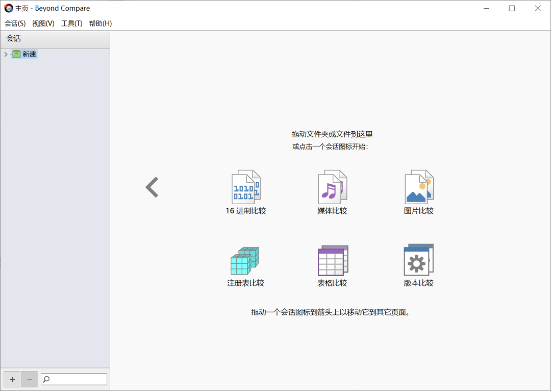Click the 版本比较 version compare icon
This screenshot has height=391, width=551.
[418, 260]
